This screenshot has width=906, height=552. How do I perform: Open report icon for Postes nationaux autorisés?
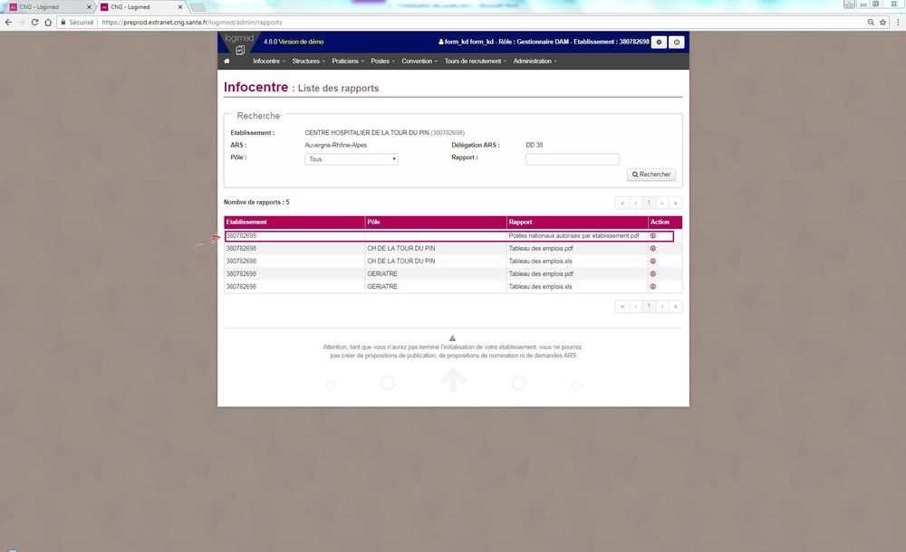(653, 235)
